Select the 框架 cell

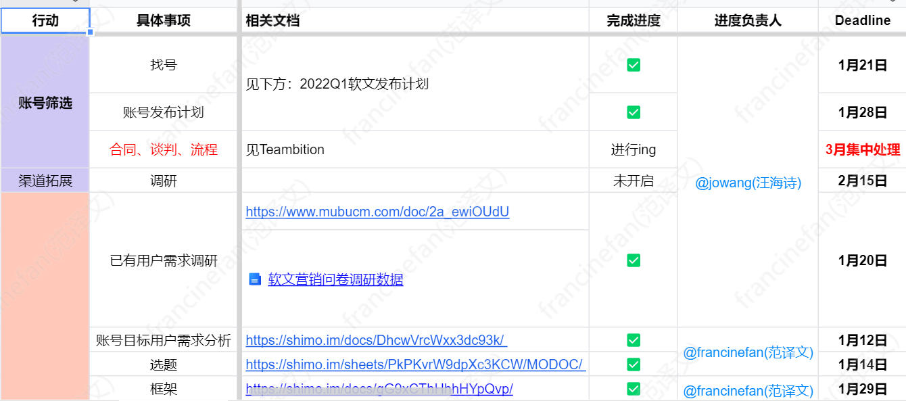[164, 389]
